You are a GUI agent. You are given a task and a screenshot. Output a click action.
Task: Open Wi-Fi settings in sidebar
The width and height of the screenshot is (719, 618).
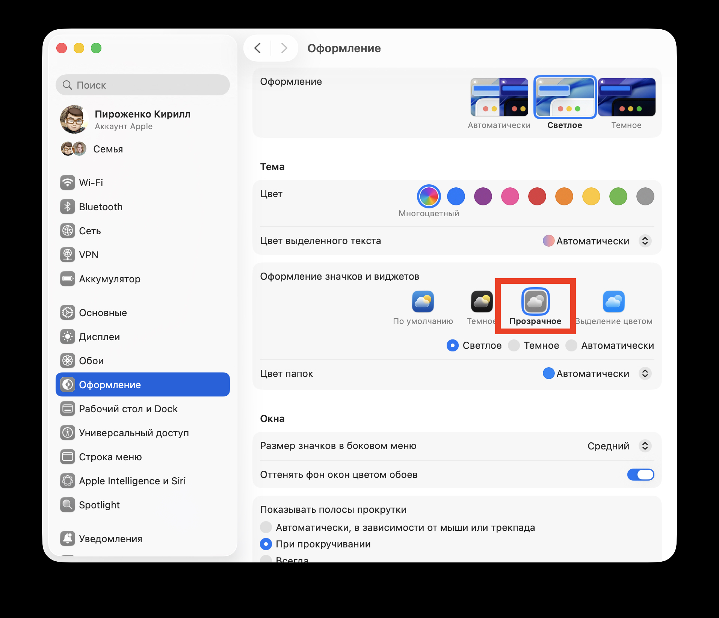click(91, 183)
